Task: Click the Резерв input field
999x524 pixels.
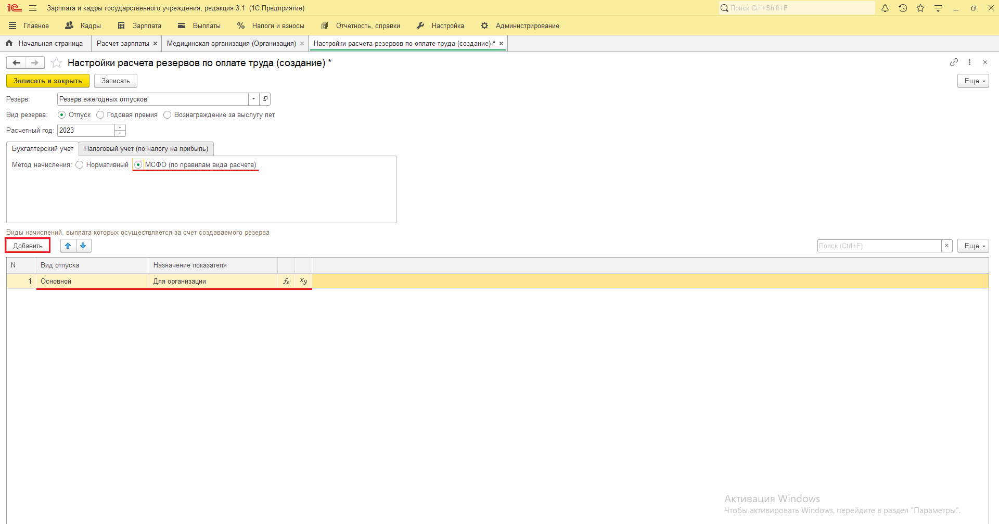Action: click(153, 99)
